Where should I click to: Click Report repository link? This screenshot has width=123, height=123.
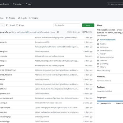pos(103,71)
